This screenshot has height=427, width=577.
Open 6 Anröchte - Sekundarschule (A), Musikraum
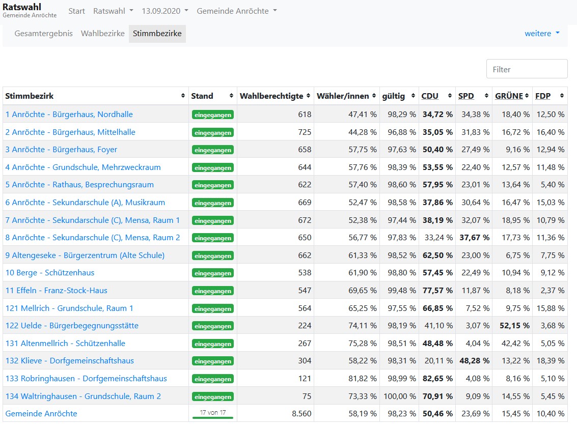tap(85, 202)
